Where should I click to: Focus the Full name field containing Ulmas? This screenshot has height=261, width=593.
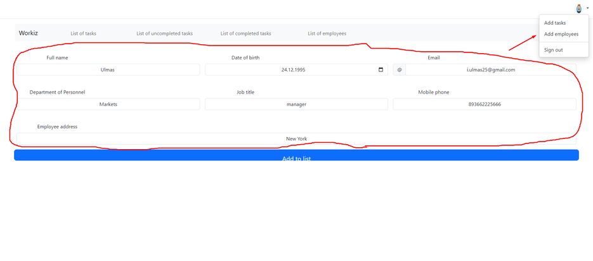point(107,70)
